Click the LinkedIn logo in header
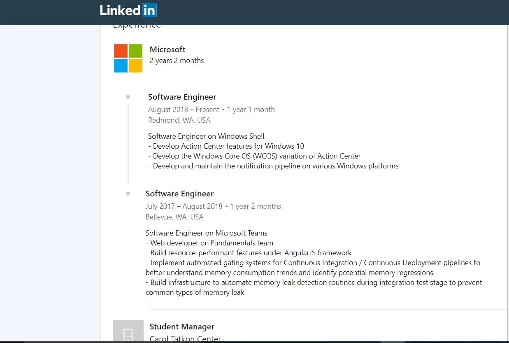Screen dimensions: 509x343 [x=128, y=10]
